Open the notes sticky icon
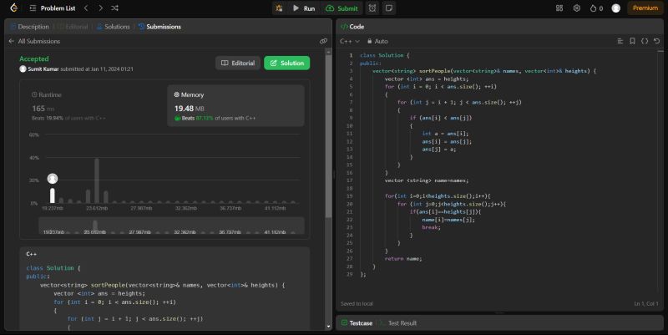Viewport: 668px width, 335px height. [x=388, y=8]
